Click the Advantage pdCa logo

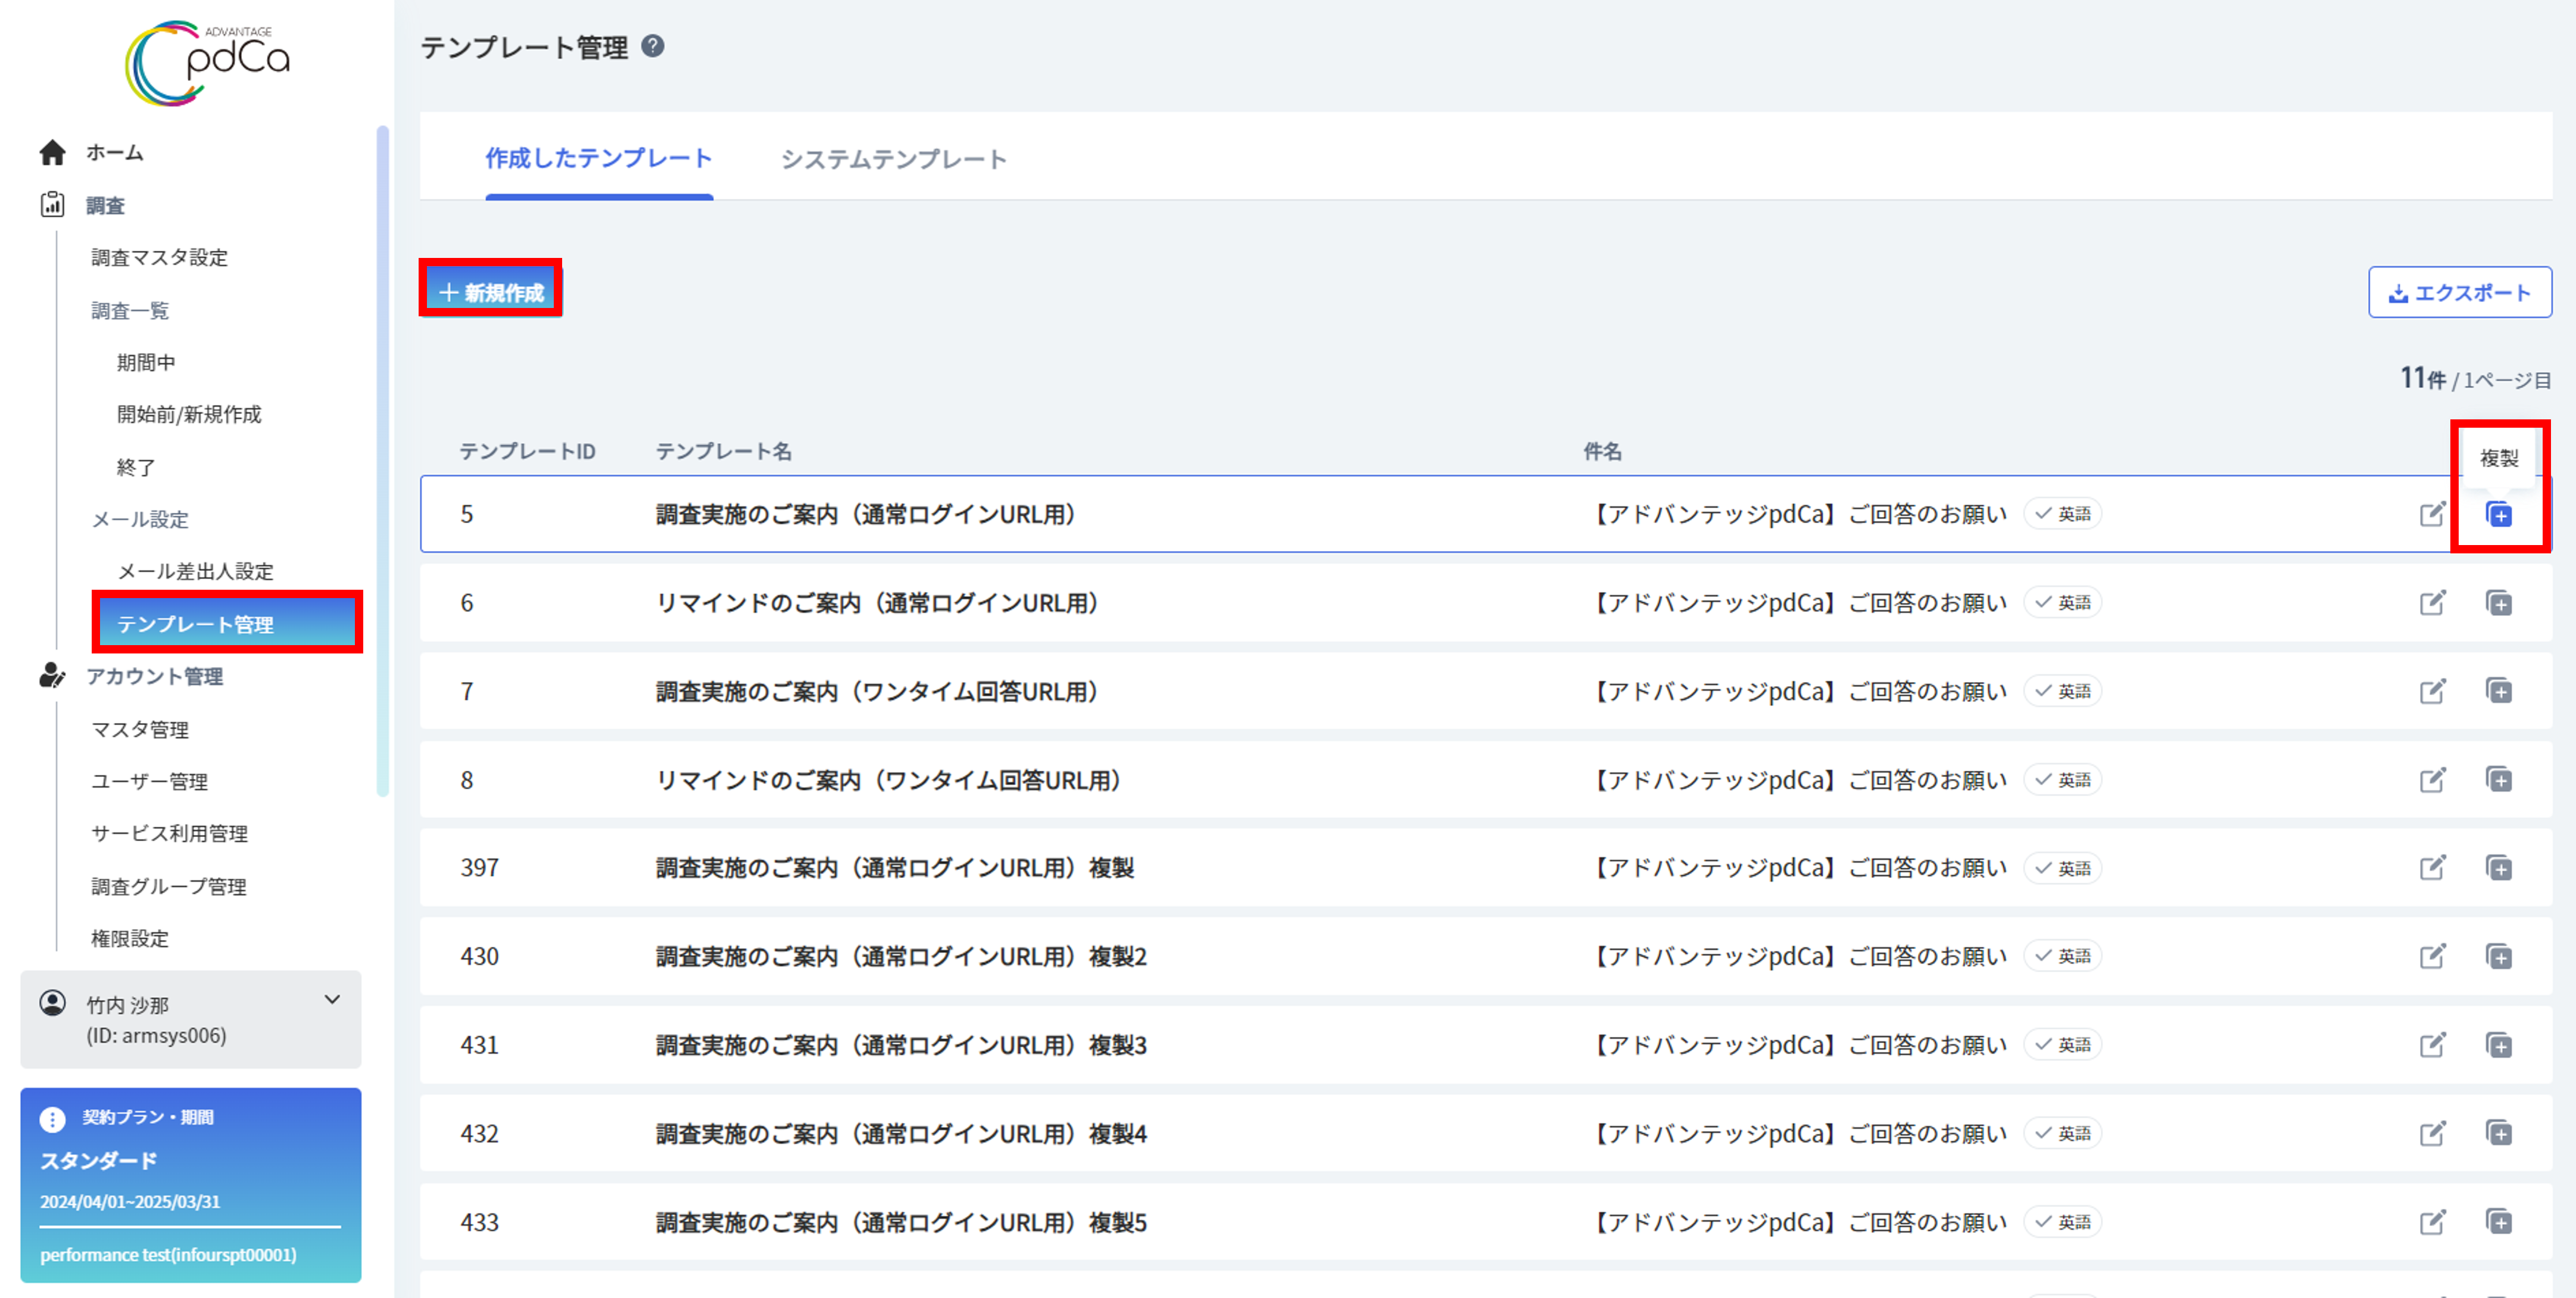pyautogui.click(x=207, y=63)
